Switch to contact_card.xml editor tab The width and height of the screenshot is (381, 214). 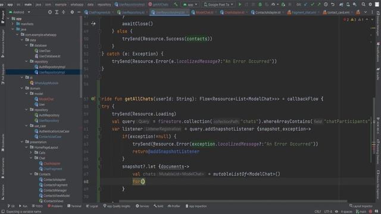(338, 12)
